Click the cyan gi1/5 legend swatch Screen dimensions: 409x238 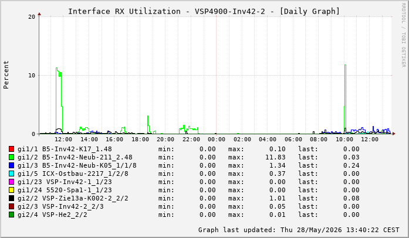11,174
